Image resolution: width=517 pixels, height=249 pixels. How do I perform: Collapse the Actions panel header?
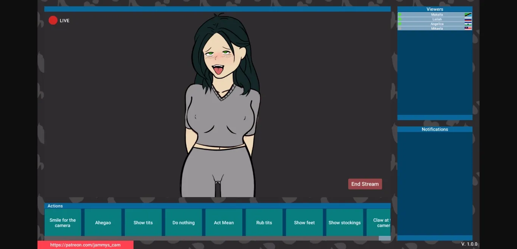[x=55, y=206]
